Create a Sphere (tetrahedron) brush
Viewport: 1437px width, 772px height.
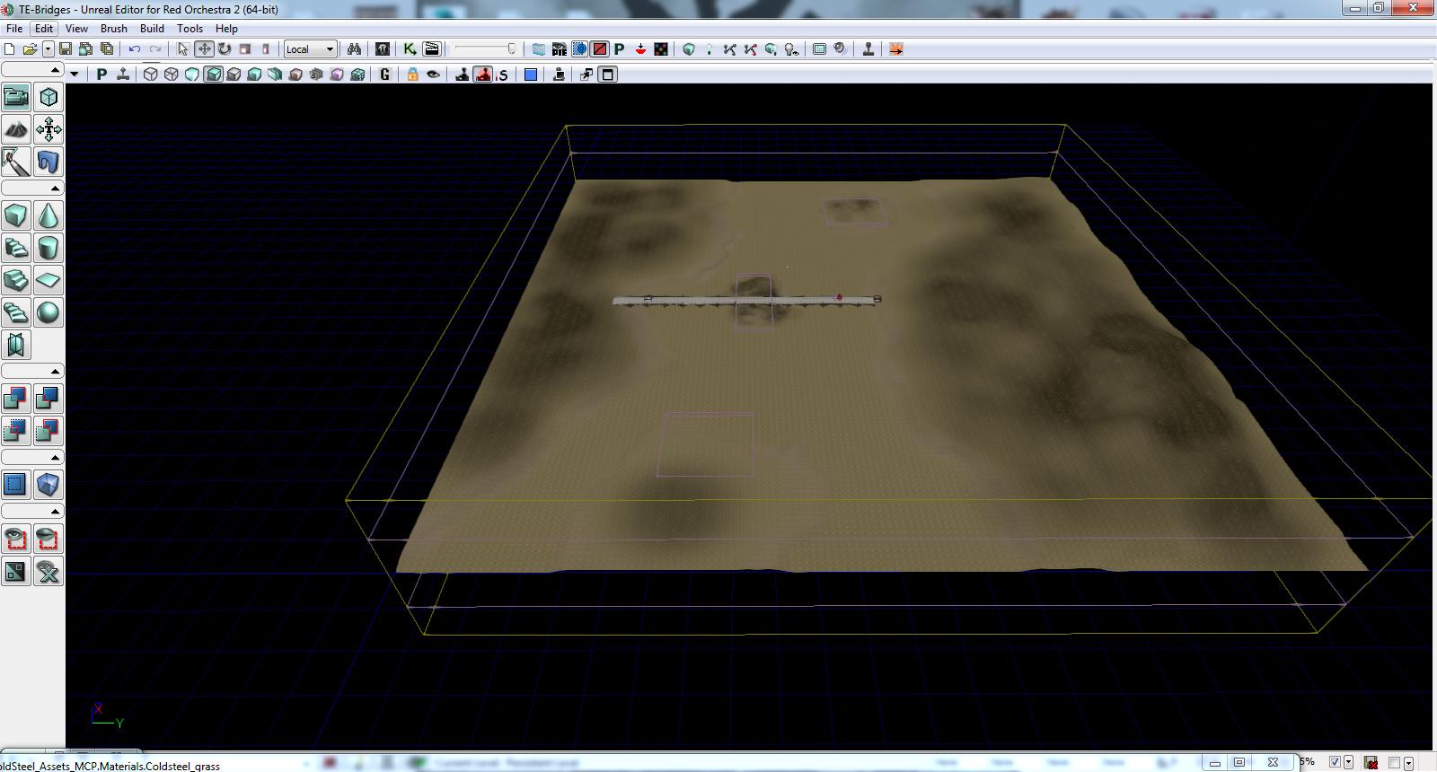point(48,312)
